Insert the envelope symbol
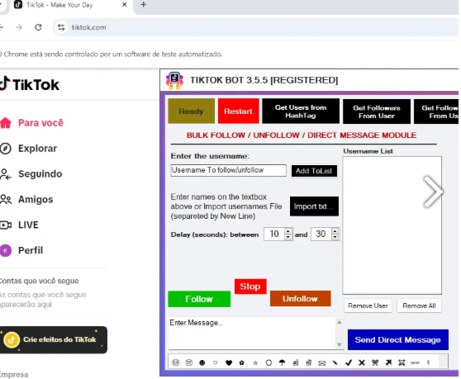Screen dimensions: 461x379 322,363
